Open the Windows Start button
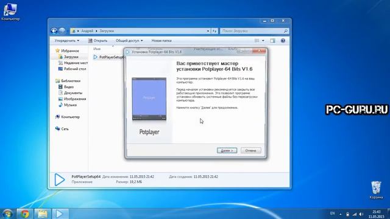 [7, 214]
